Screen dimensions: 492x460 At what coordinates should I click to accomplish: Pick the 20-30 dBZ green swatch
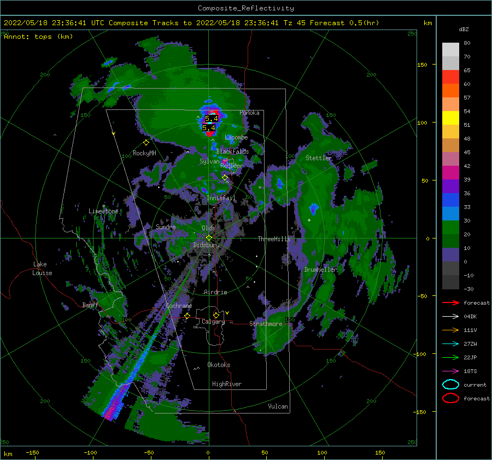pos(450,228)
